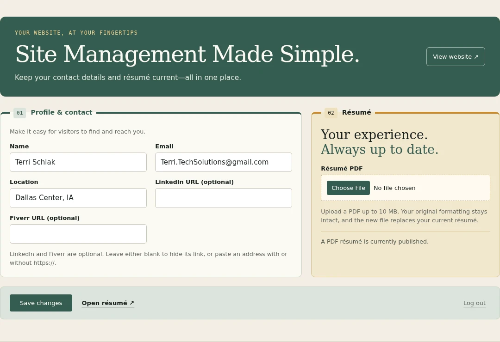Viewport: 500px width, 342px height.
Task: Save changes to the profile
Action: click(x=41, y=303)
